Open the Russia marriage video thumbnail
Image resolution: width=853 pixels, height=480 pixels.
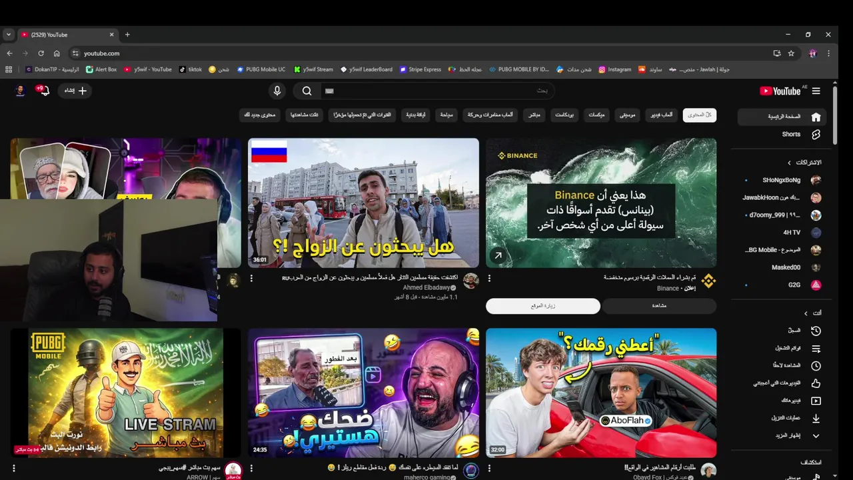click(363, 203)
